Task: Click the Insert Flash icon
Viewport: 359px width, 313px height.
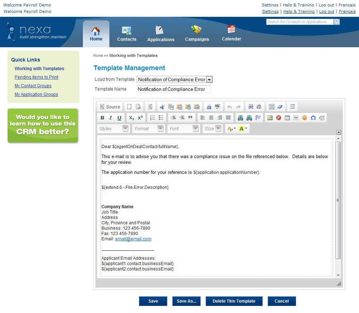Action: point(279,118)
